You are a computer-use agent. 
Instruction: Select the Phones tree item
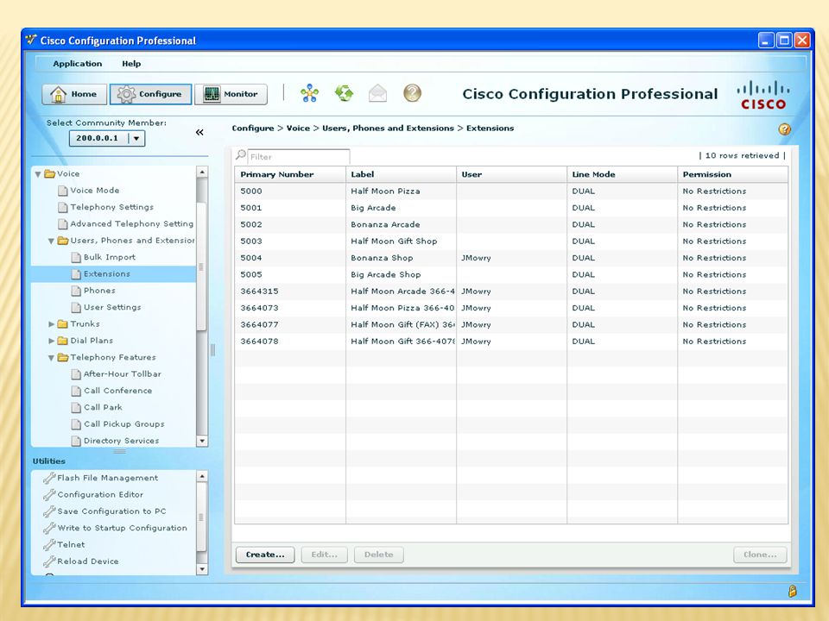point(99,291)
